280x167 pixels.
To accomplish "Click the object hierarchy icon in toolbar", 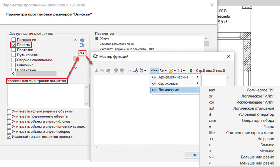I will [x=136, y=71].
